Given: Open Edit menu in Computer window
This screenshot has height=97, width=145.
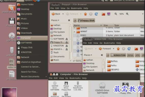Looking at the screenshot, I should 56,78.
